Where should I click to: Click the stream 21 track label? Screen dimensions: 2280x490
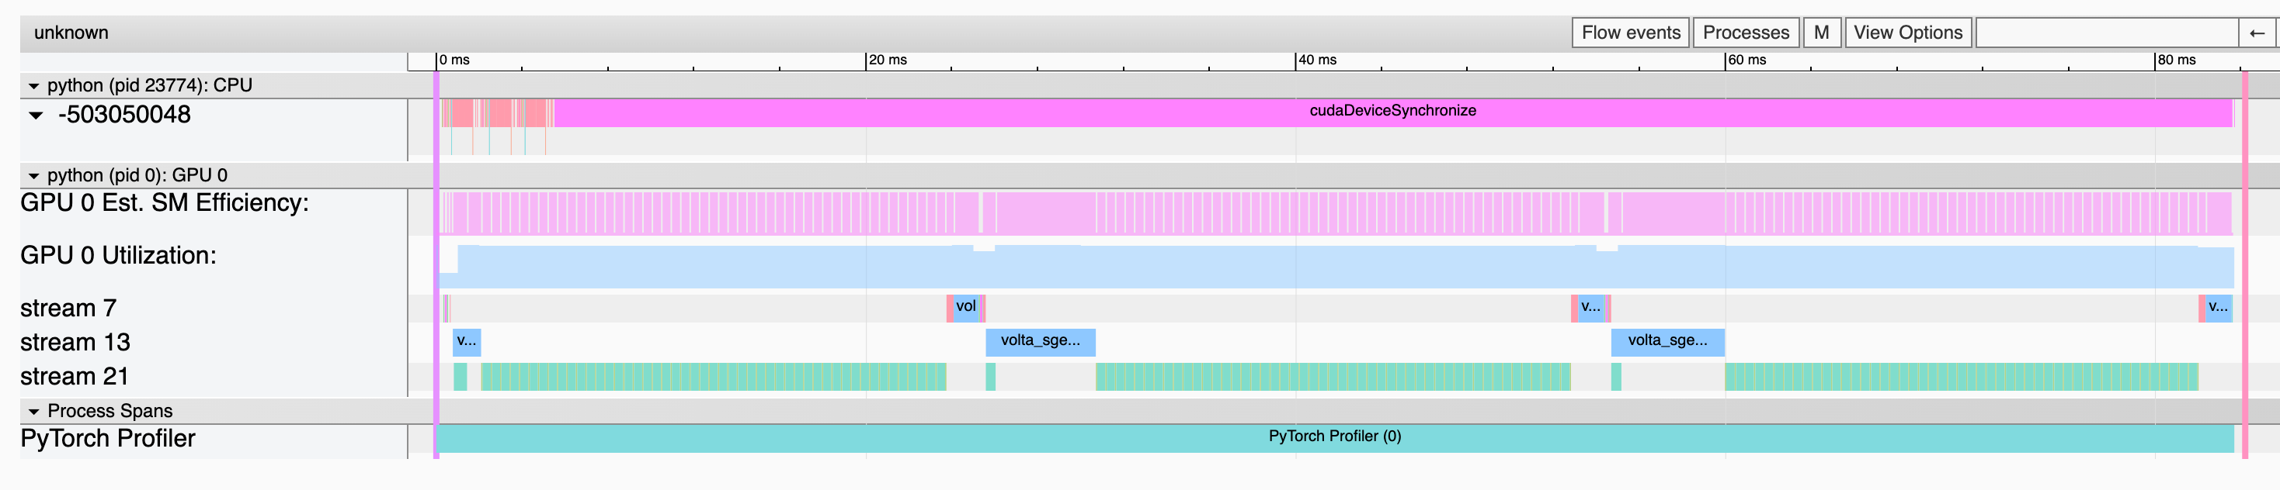pos(75,377)
